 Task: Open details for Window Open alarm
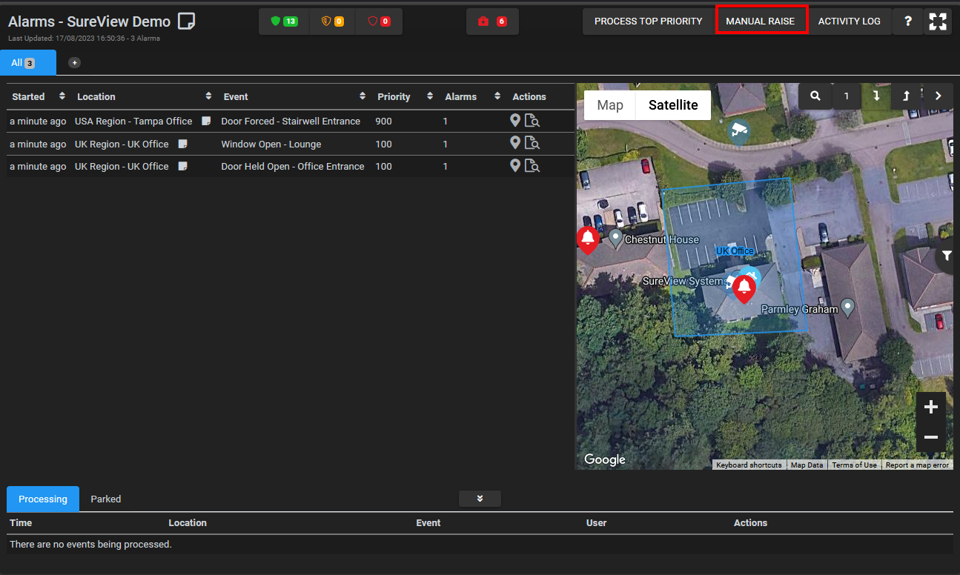pyautogui.click(x=532, y=144)
